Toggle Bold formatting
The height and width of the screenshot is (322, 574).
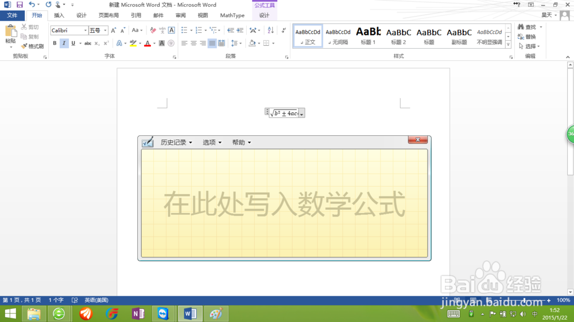pyautogui.click(x=55, y=43)
